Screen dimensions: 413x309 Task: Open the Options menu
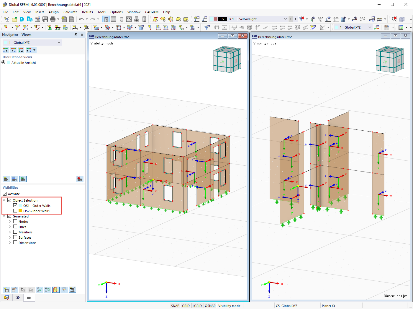coord(117,12)
